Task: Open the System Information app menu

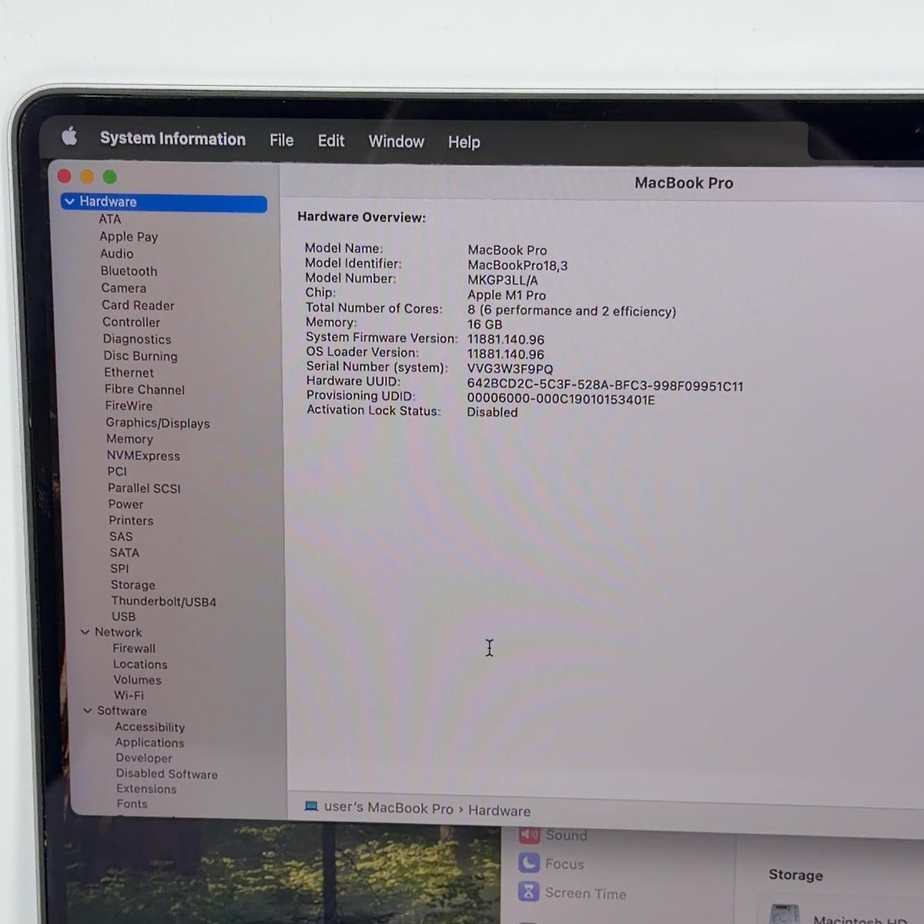Action: [x=172, y=139]
